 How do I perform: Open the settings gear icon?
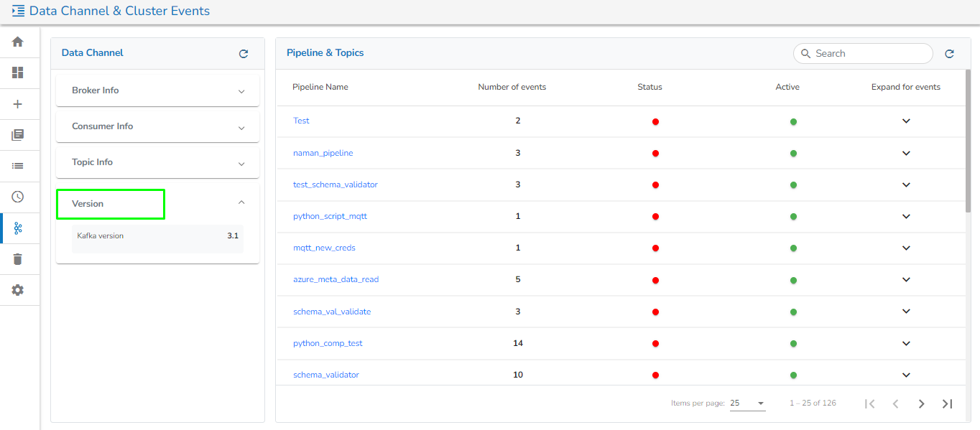pos(18,290)
